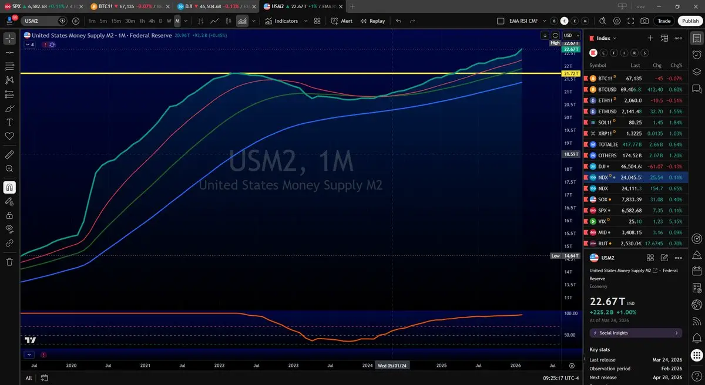Switch to 1h timeframe
The width and height of the screenshot is (705, 385).
(142, 21)
